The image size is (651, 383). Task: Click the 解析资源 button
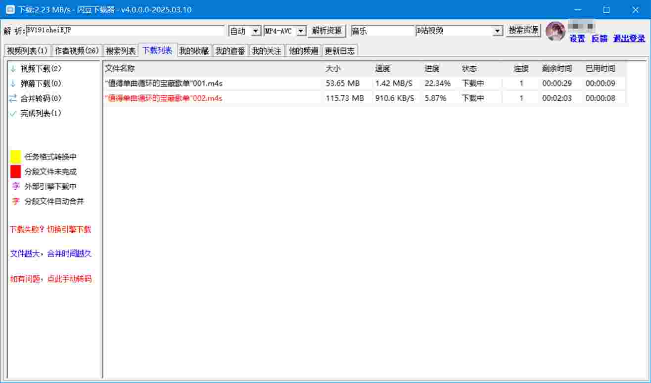[x=326, y=31]
